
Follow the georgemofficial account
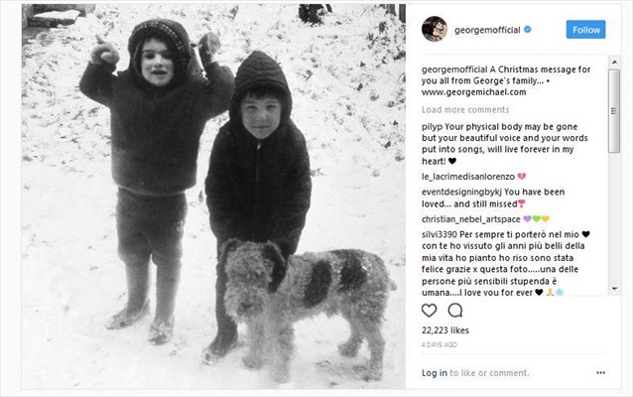pyautogui.click(x=585, y=30)
